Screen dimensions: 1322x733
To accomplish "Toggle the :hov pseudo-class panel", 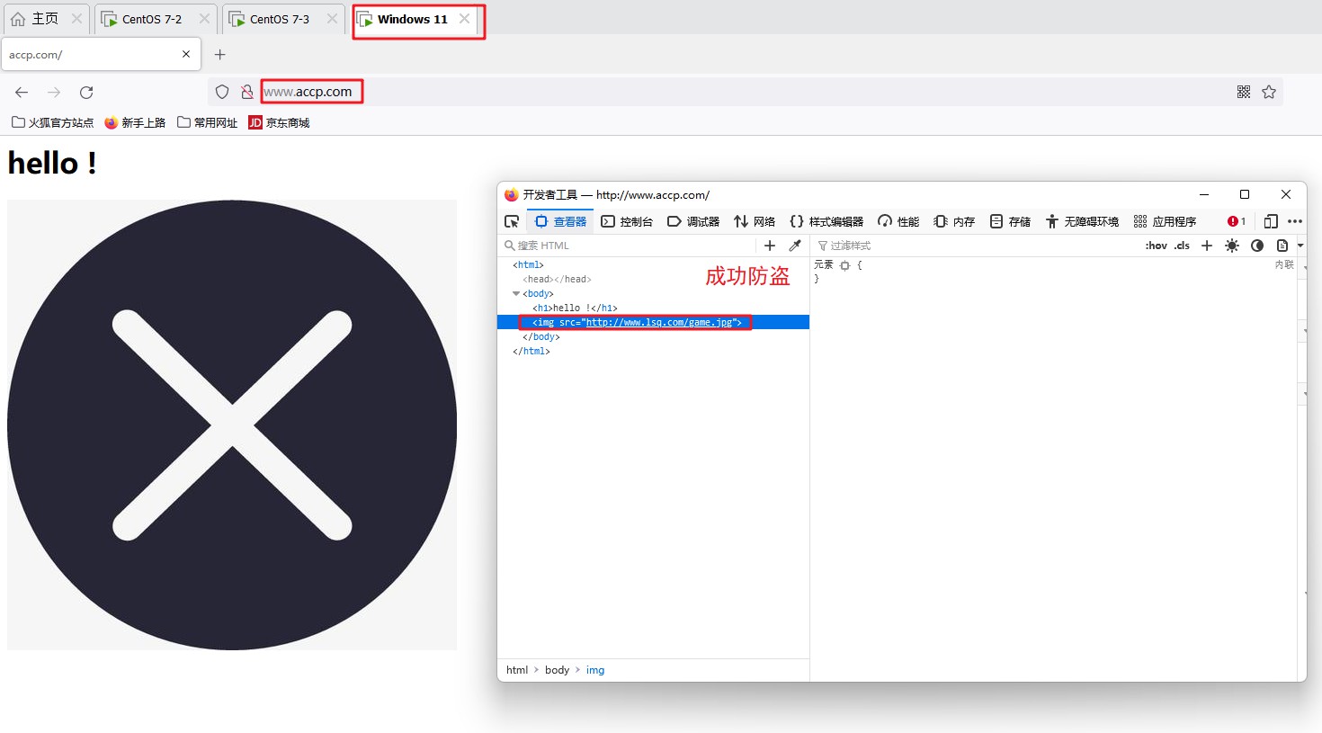I will [x=1157, y=246].
